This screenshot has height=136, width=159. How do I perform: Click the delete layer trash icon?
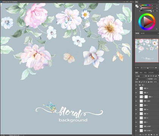pyautogui.click(x=157, y=134)
